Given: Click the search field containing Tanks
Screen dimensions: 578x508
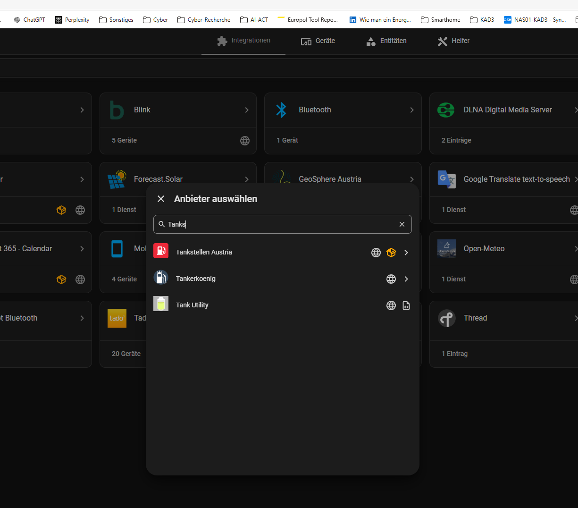Looking at the screenshot, I should pyautogui.click(x=282, y=224).
